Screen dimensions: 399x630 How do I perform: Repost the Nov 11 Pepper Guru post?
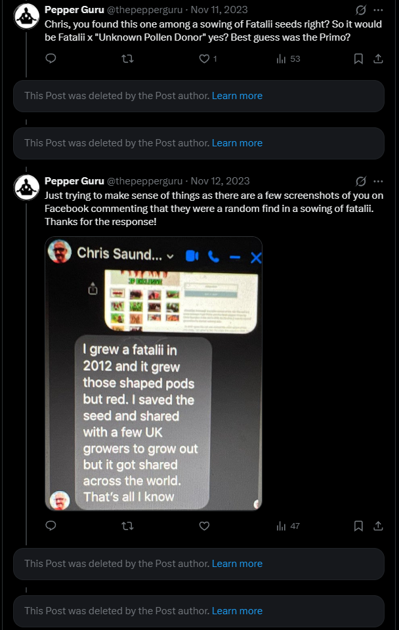128,59
